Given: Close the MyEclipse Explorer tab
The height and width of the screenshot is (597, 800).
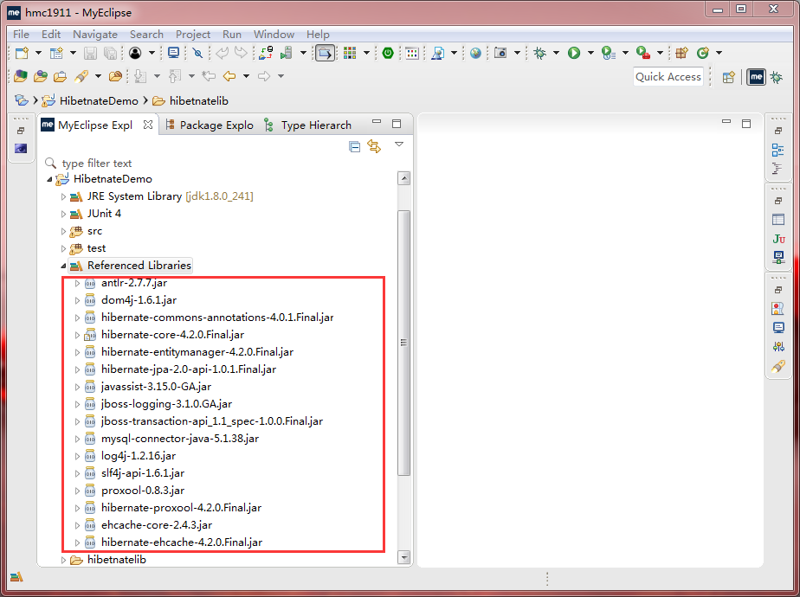Looking at the screenshot, I should (x=148, y=125).
